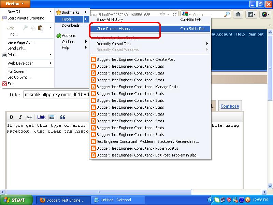Open history entry Problem in Blackberry Research
273x205 pixels.
[150, 141]
